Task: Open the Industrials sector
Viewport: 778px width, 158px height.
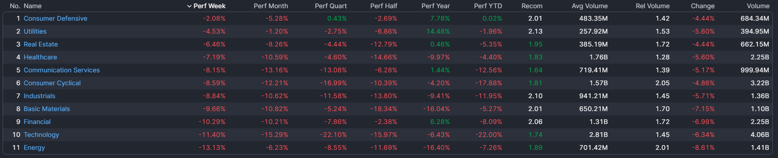Action: pos(39,96)
